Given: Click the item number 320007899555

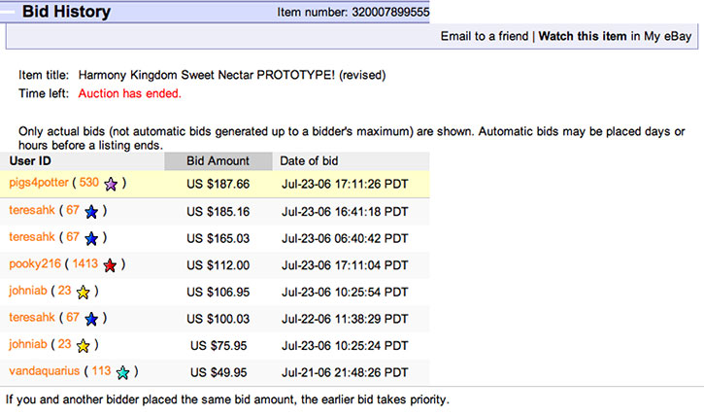Looking at the screenshot, I should [x=390, y=12].
